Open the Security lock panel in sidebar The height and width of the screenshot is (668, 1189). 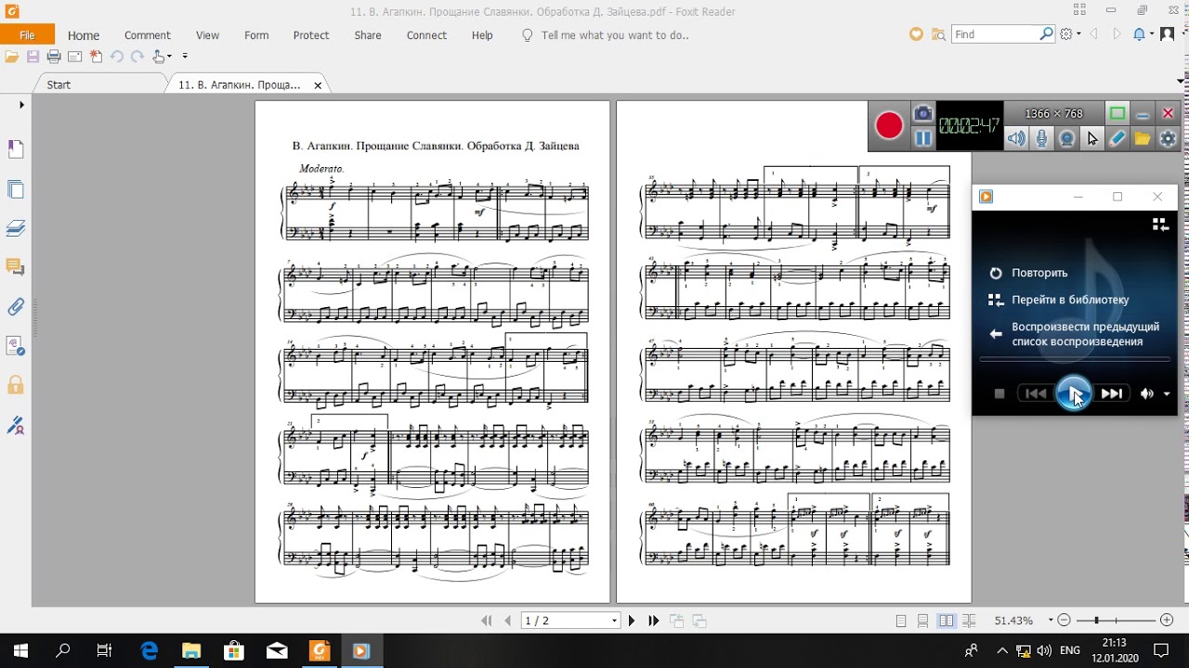(15, 385)
